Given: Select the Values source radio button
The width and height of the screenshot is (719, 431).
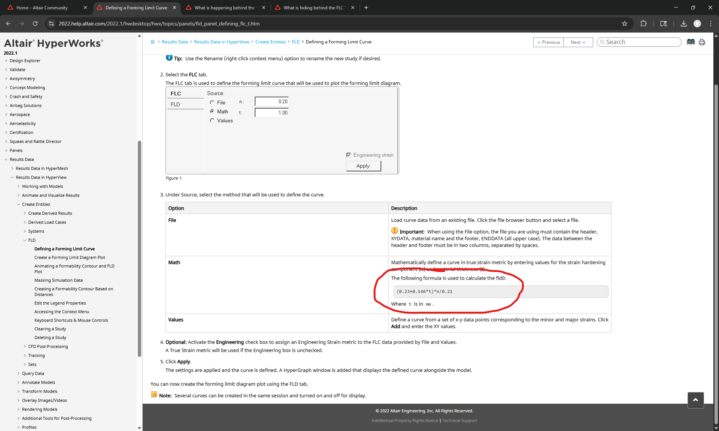Looking at the screenshot, I should coord(212,120).
